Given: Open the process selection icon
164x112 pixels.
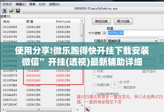Looking at the screenshot, I should coord(4,11).
